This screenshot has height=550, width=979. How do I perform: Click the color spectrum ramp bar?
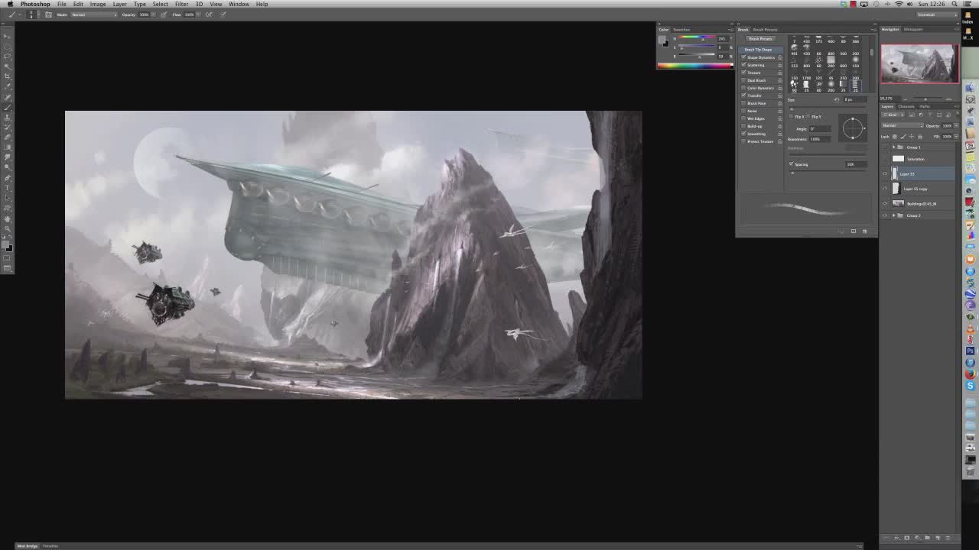click(x=694, y=66)
